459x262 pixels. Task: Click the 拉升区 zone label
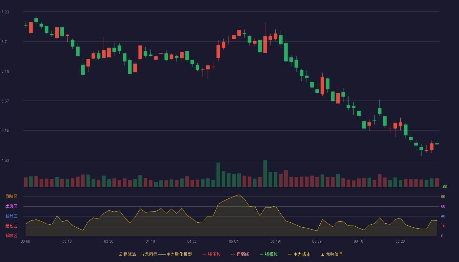pyautogui.click(x=11, y=216)
